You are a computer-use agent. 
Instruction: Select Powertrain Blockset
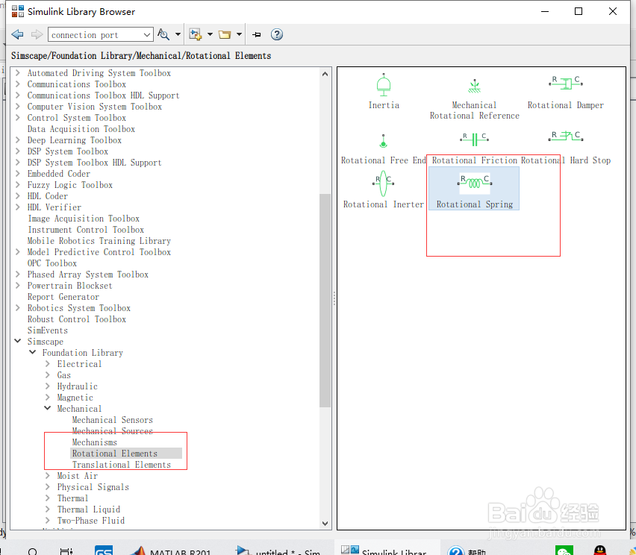pos(69,286)
